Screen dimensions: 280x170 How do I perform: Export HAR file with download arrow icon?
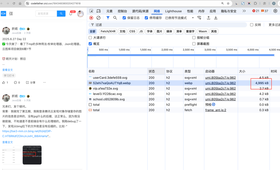point(216,18)
